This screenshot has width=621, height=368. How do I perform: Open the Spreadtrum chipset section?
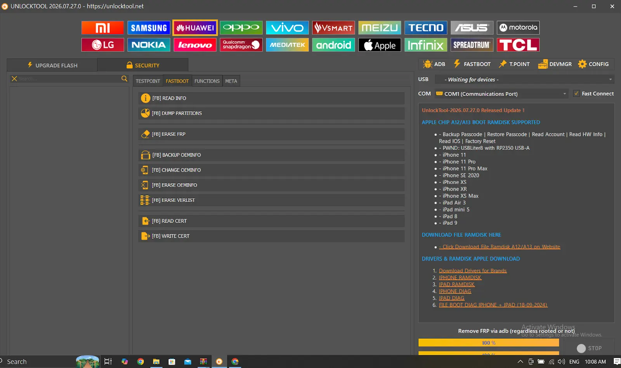tap(472, 45)
